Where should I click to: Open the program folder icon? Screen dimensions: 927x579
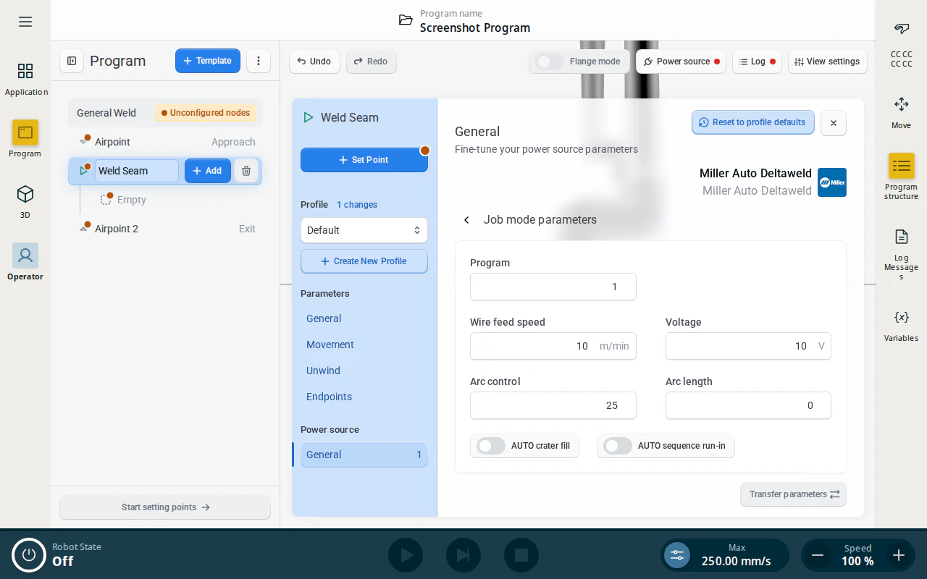click(406, 20)
